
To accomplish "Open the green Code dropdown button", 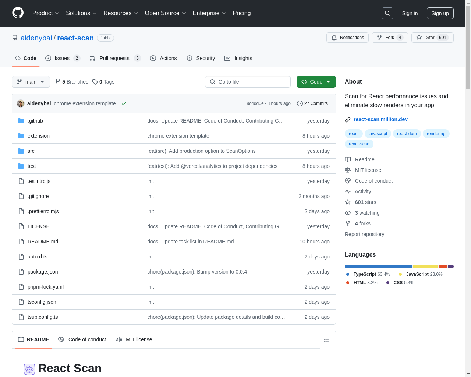I will 316,82.
